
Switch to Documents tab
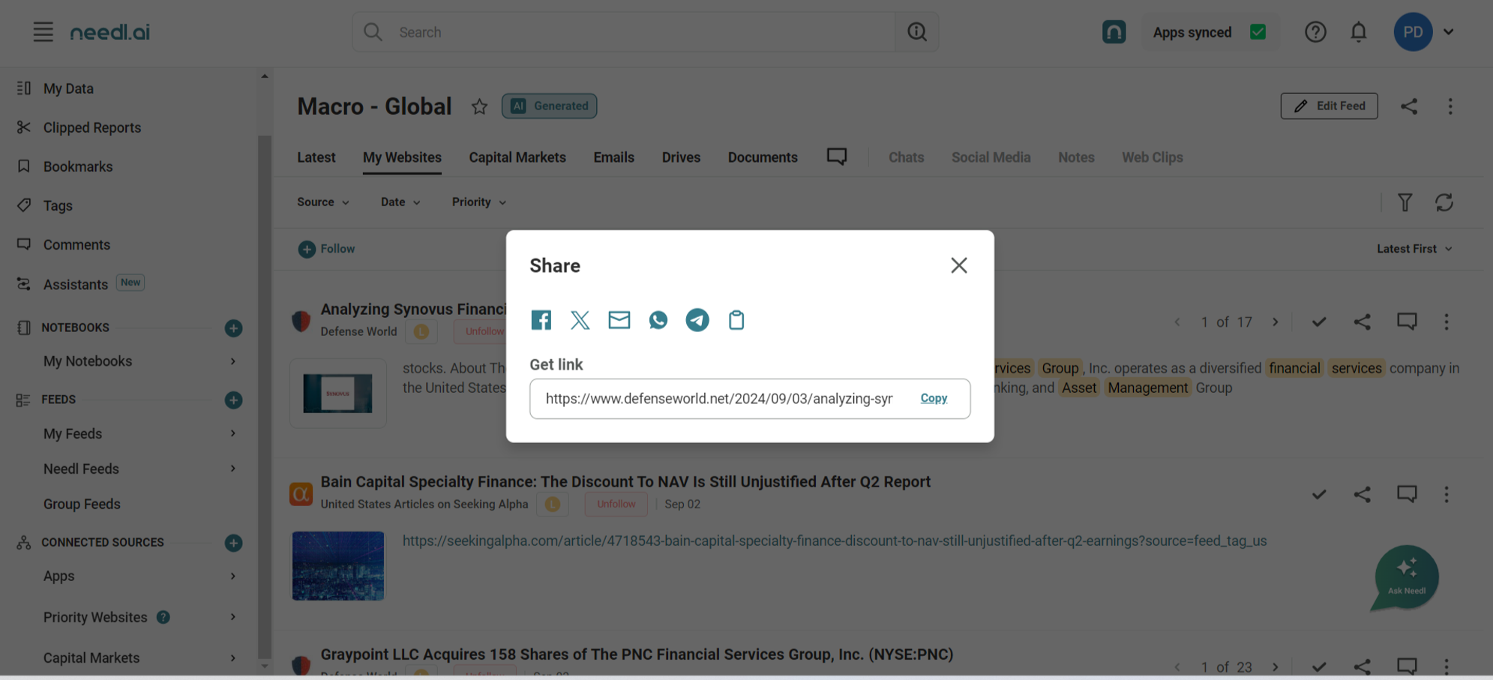click(x=763, y=157)
